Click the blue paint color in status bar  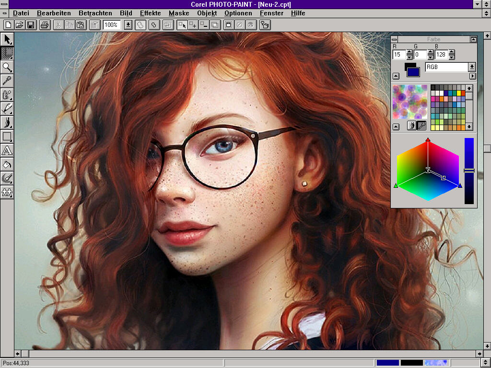point(387,363)
